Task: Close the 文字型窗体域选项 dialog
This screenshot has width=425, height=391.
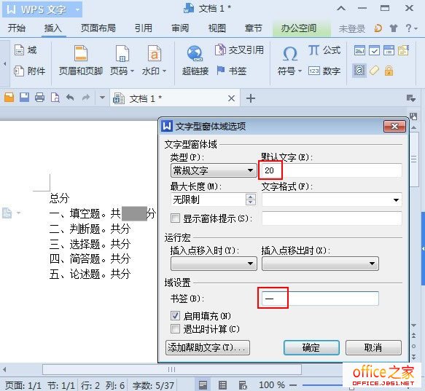Action: tap(394, 126)
